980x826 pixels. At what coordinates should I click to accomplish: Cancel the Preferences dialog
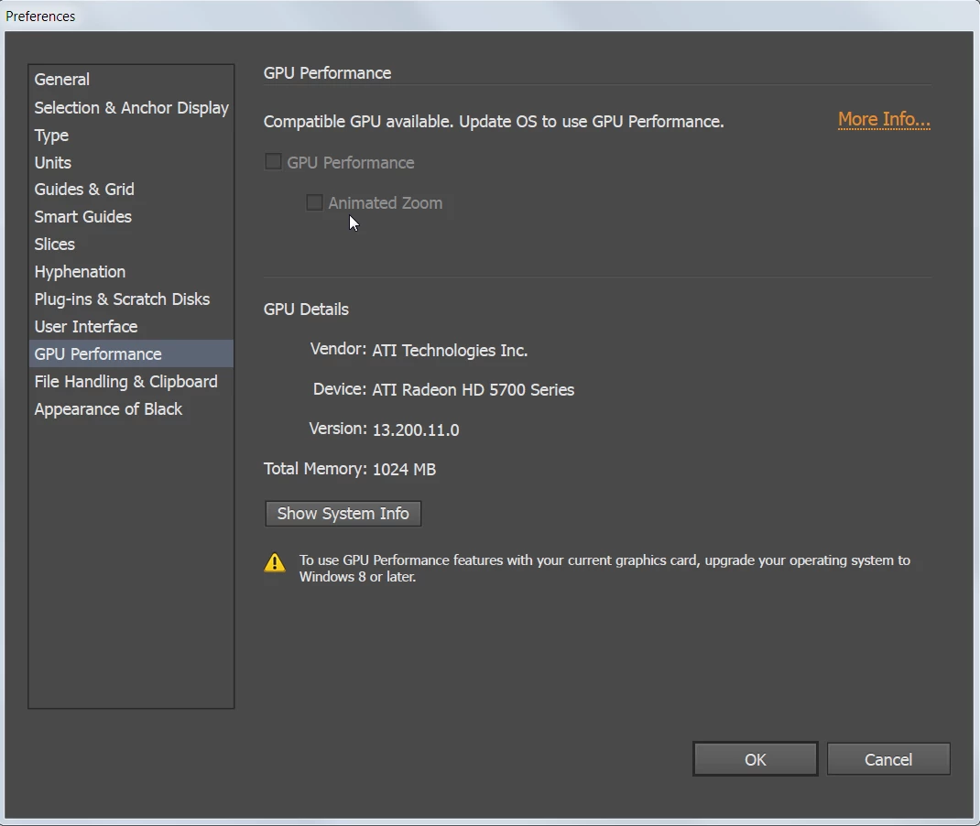pos(888,759)
